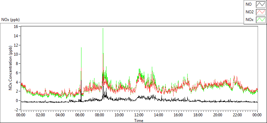Select the 06:00 time axis tick

click(80, 115)
